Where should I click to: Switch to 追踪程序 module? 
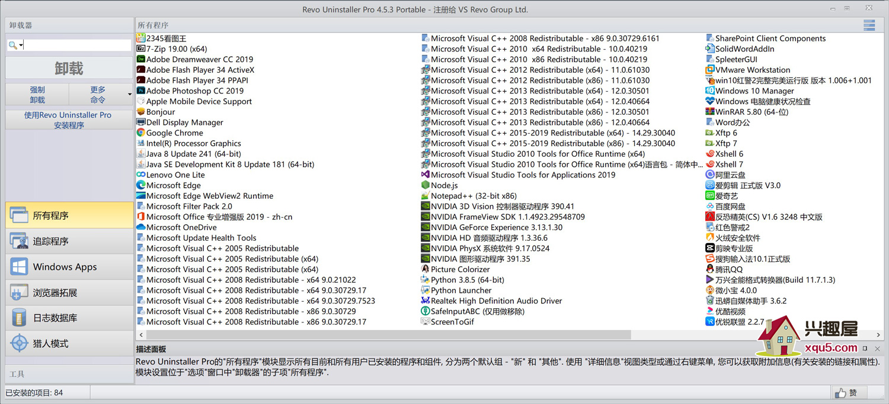click(x=69, y=241)
